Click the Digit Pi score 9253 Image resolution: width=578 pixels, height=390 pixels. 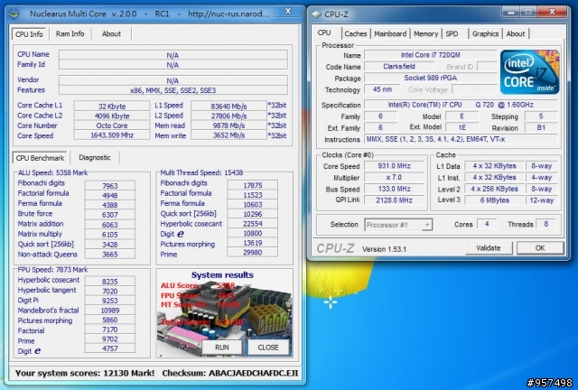click(x=110, y=301)
